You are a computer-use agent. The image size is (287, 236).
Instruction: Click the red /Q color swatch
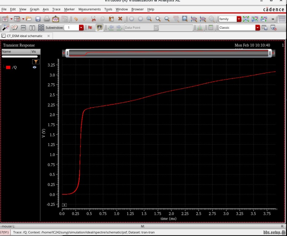[x=8, y=67]
